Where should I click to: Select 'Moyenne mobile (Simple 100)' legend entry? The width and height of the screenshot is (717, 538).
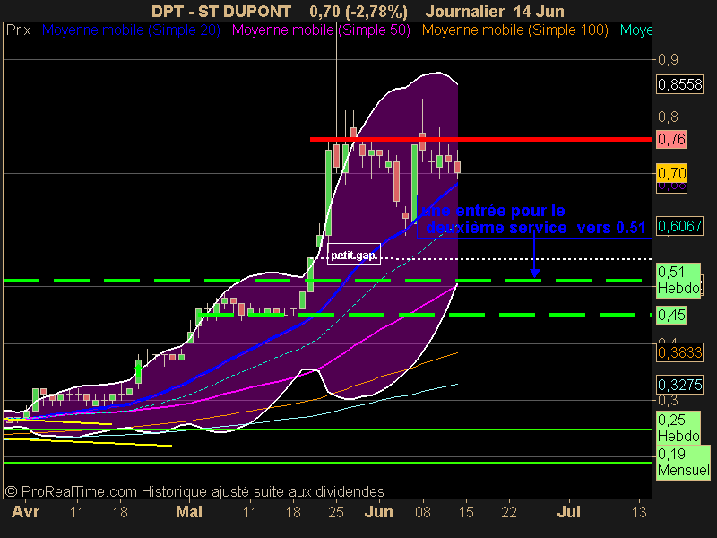click(514, 30)
